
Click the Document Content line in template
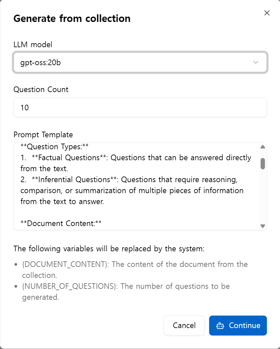click(x=61, y=223)
